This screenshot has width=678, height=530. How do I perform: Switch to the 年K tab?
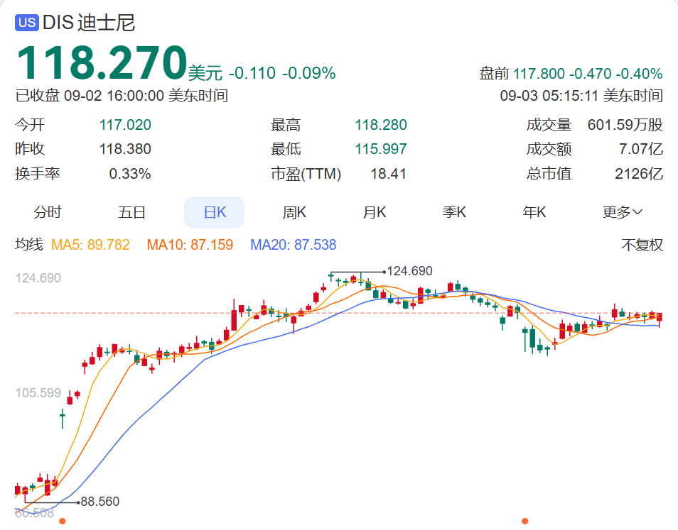tap(534, 211)
